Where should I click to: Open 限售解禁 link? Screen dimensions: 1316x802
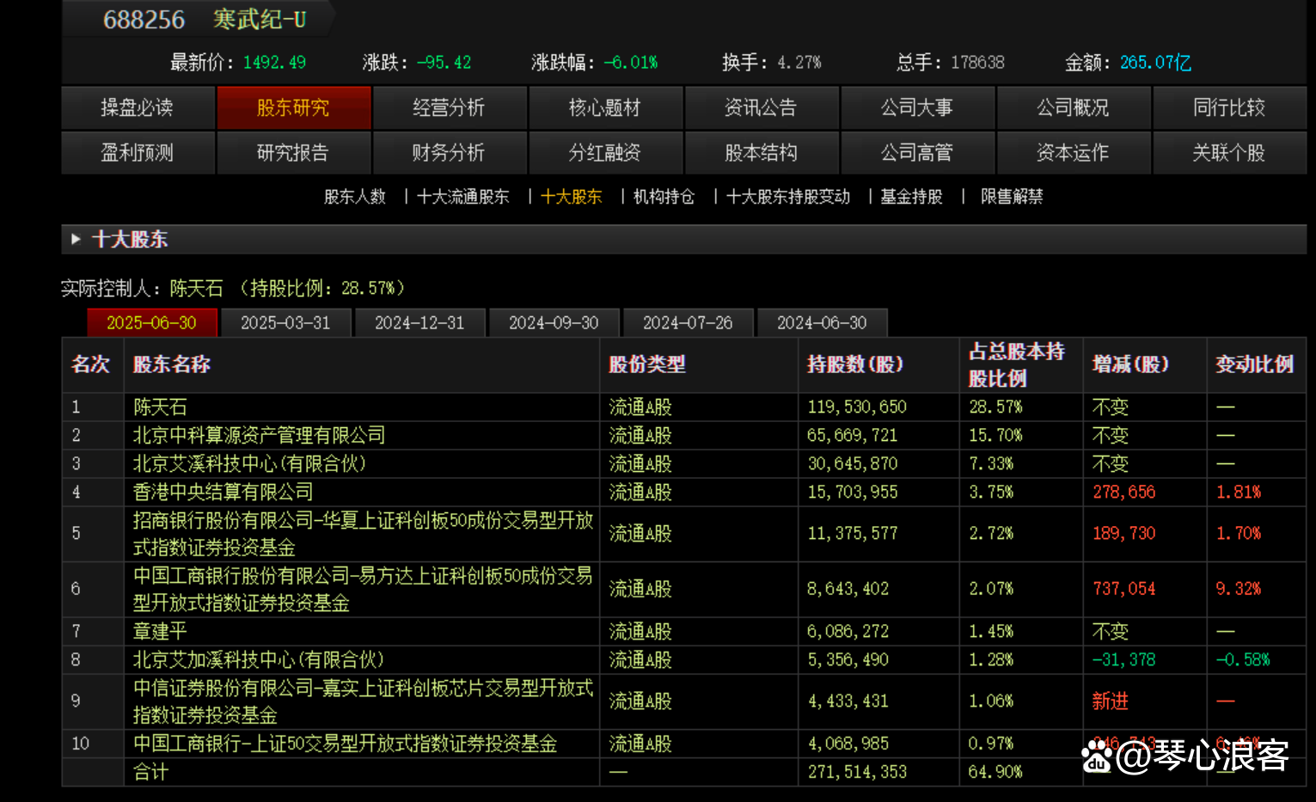tap(1012, 197)
